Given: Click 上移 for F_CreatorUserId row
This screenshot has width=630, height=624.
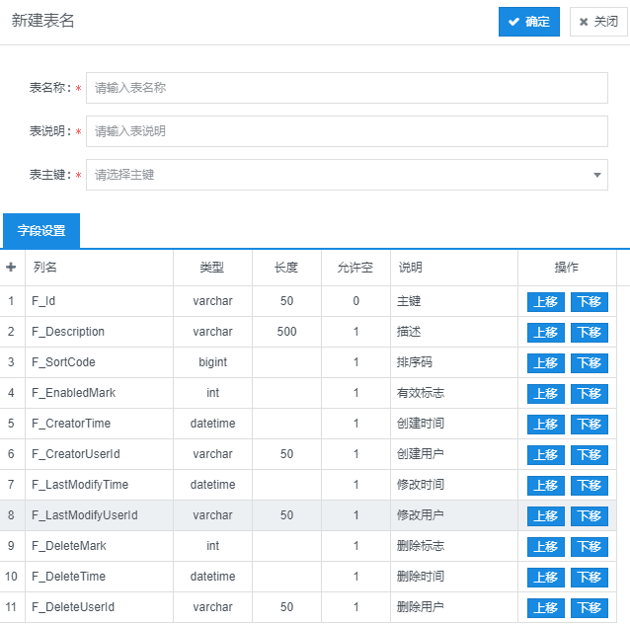Looking at the screenshot, I should (546, 455).
